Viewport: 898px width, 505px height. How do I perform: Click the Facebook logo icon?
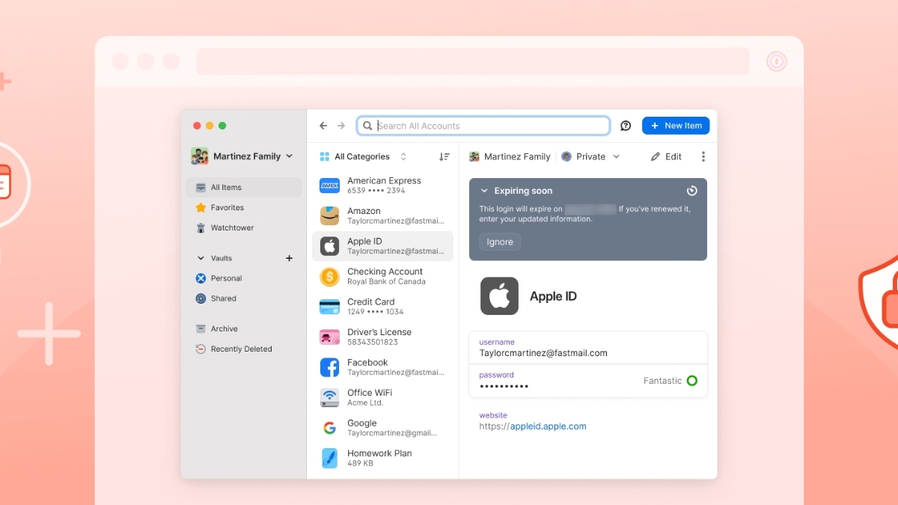(329, 367)
